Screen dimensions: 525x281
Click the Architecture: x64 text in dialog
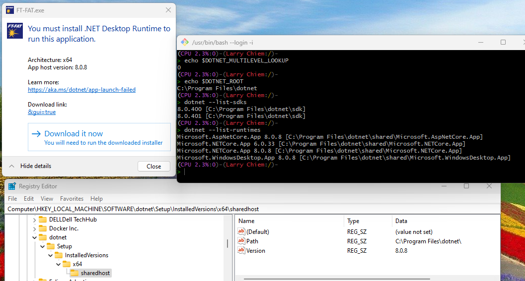[50, 60]
